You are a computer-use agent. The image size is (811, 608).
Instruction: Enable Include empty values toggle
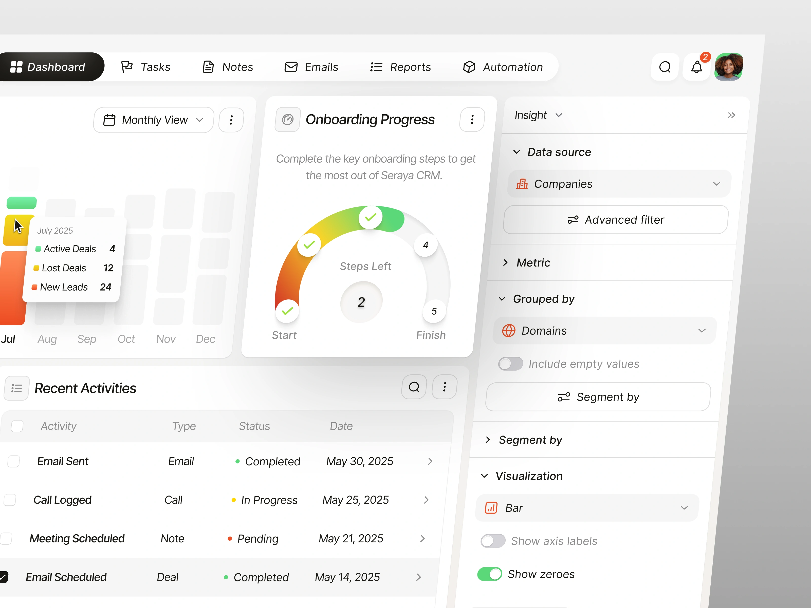click(510, 364)
